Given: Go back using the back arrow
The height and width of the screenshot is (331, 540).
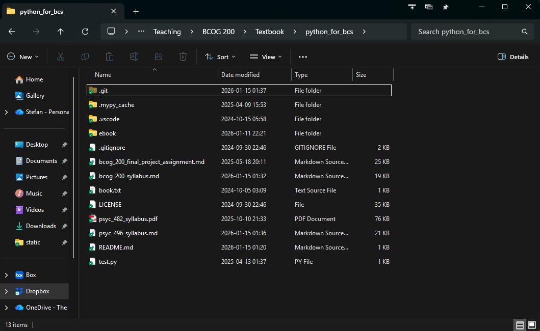Looking at the screenshot, I should [11, 32].
